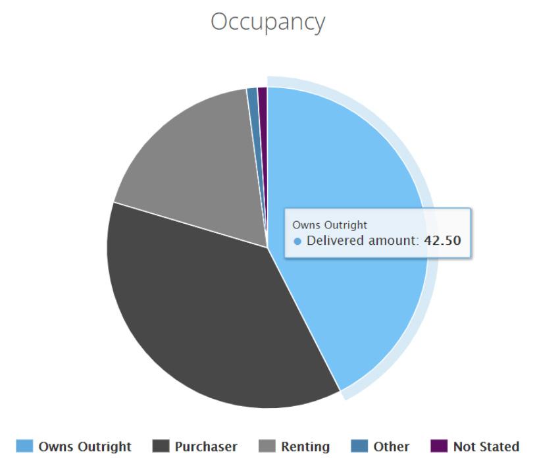Click the Delivered amount tooltip box

(x=378, y=232)
